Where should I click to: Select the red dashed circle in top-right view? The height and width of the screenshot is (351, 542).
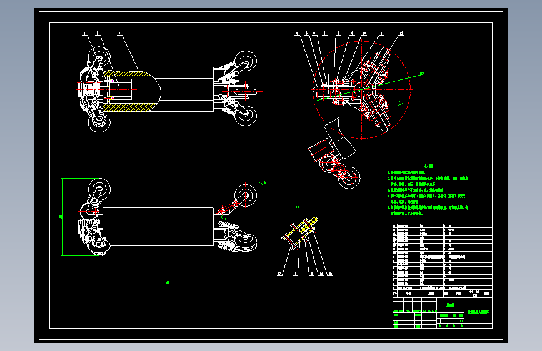pyautogui.click(x=361, y=89)
